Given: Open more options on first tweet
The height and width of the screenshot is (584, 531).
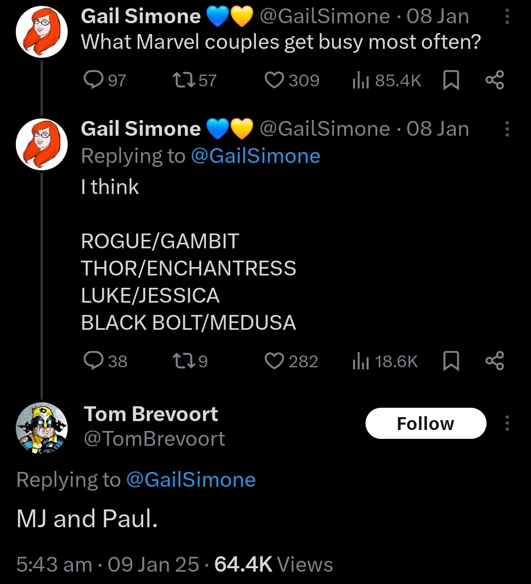Looking at the screenshot, I should click(507, 17).
